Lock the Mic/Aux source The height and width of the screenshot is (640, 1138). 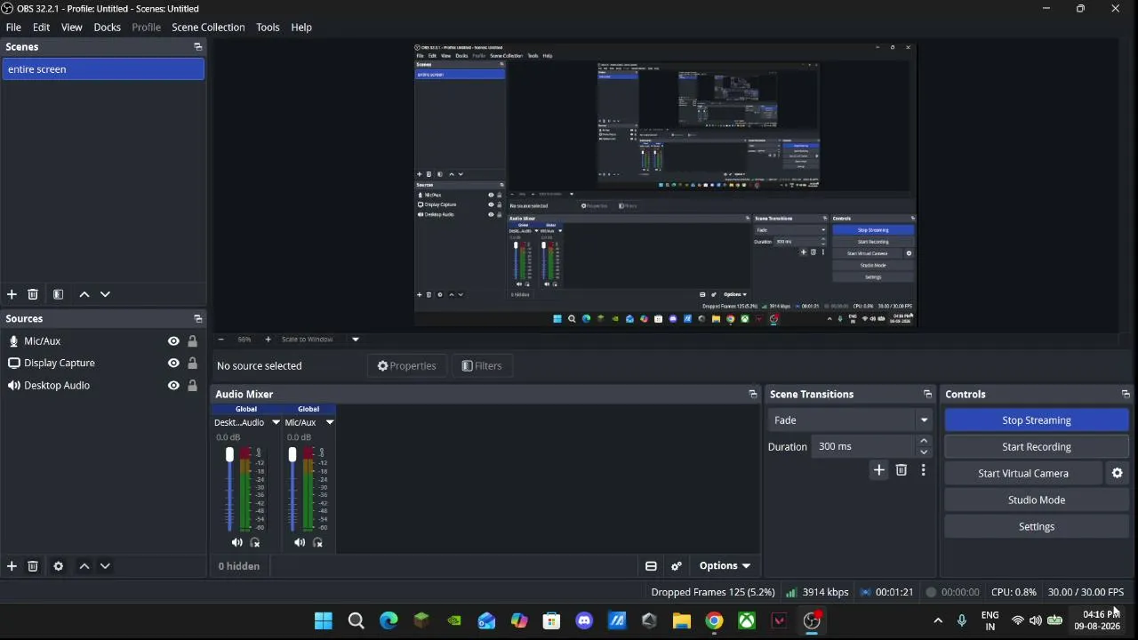192,341
